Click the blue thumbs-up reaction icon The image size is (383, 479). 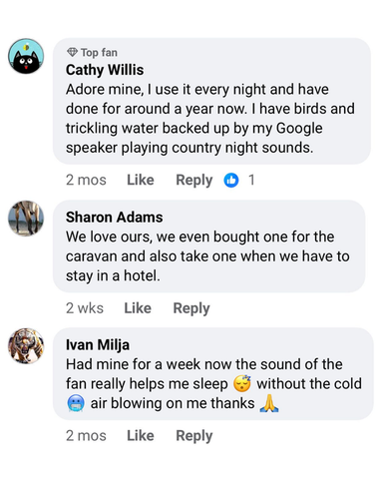pyautogui.click(x=231, y=180)
